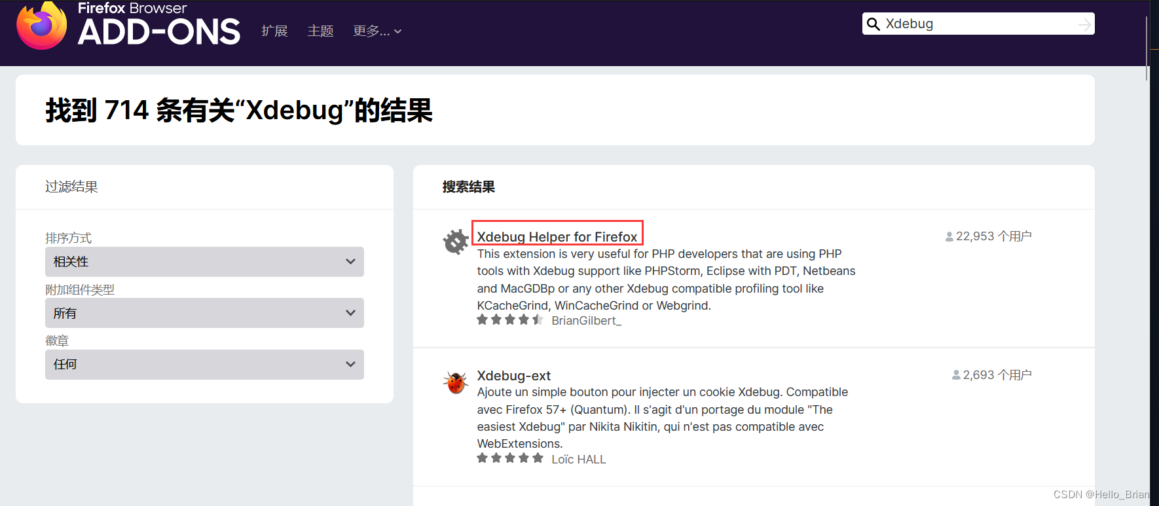This screenshot has height=506, width=1159.
Task: Click the 找到 714 条 results heading
Action: point(239,110)
